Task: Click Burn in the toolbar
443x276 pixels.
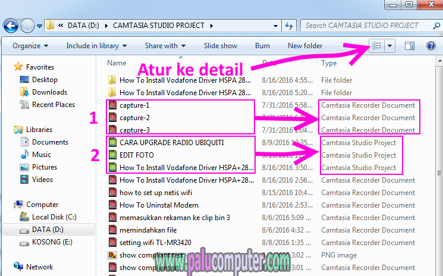Action: click(x=262, y=46)
